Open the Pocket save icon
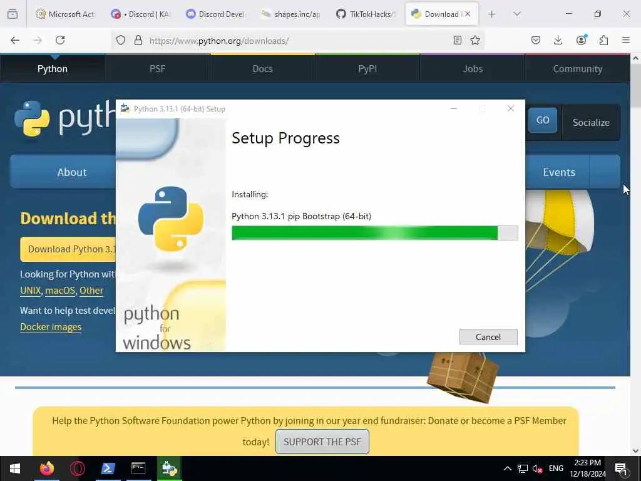The width and height of the screenshot is (641, 481). tap(536, 40)
